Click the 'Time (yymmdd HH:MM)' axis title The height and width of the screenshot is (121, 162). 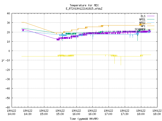click(84, 119)
